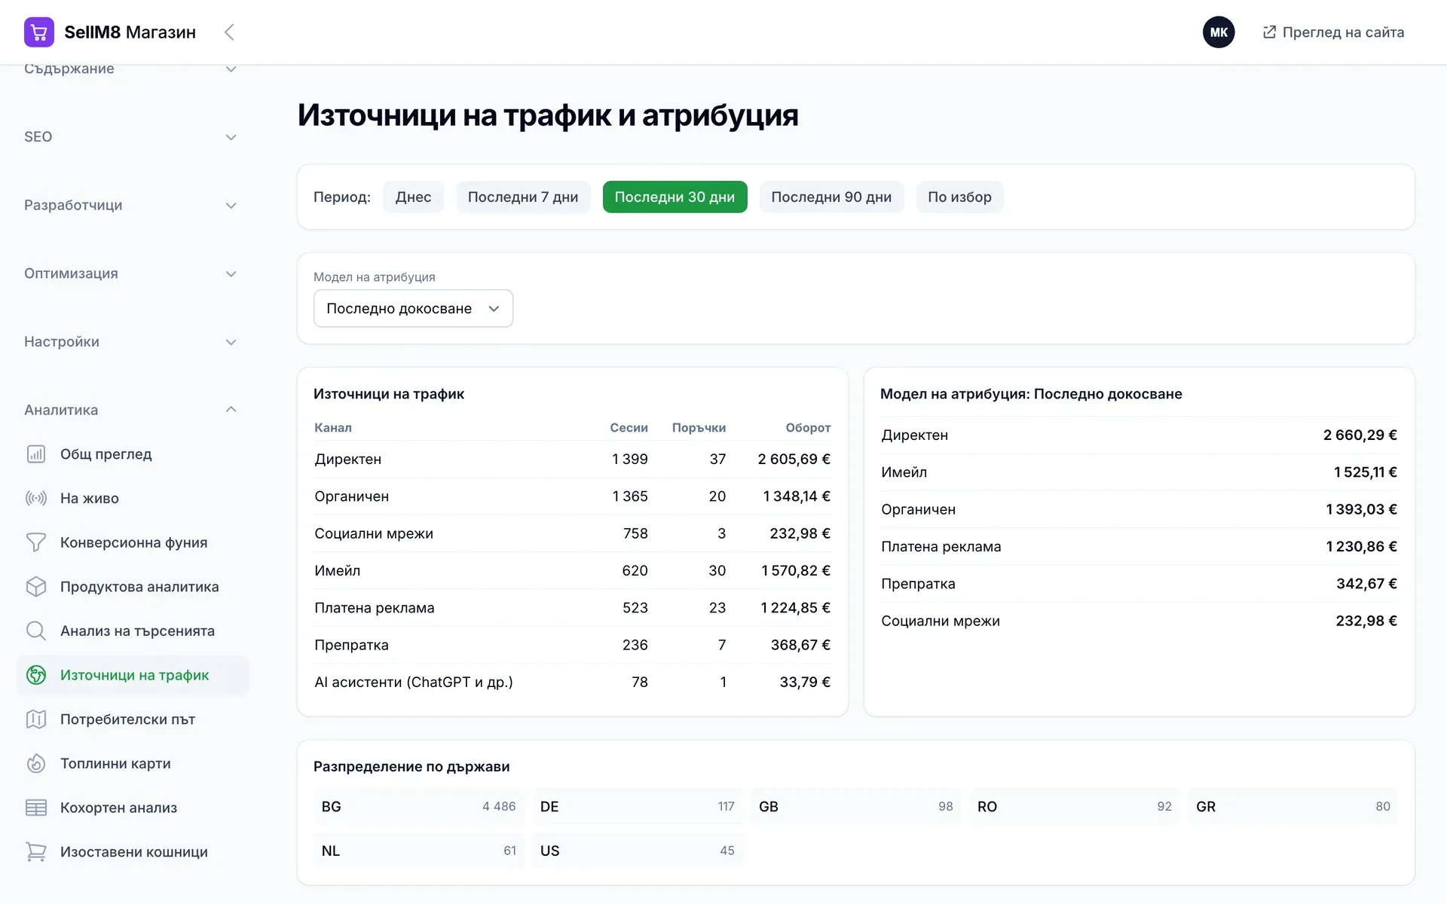
Task: Open Продуктова аналитика box icon
Action: pos(36,587)
